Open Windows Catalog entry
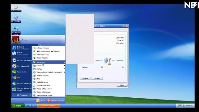Screen dimensions: 199x112 [x=49, y=55]
